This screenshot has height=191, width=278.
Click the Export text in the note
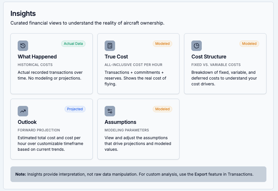pyautogui.click(x=201, y=175)
